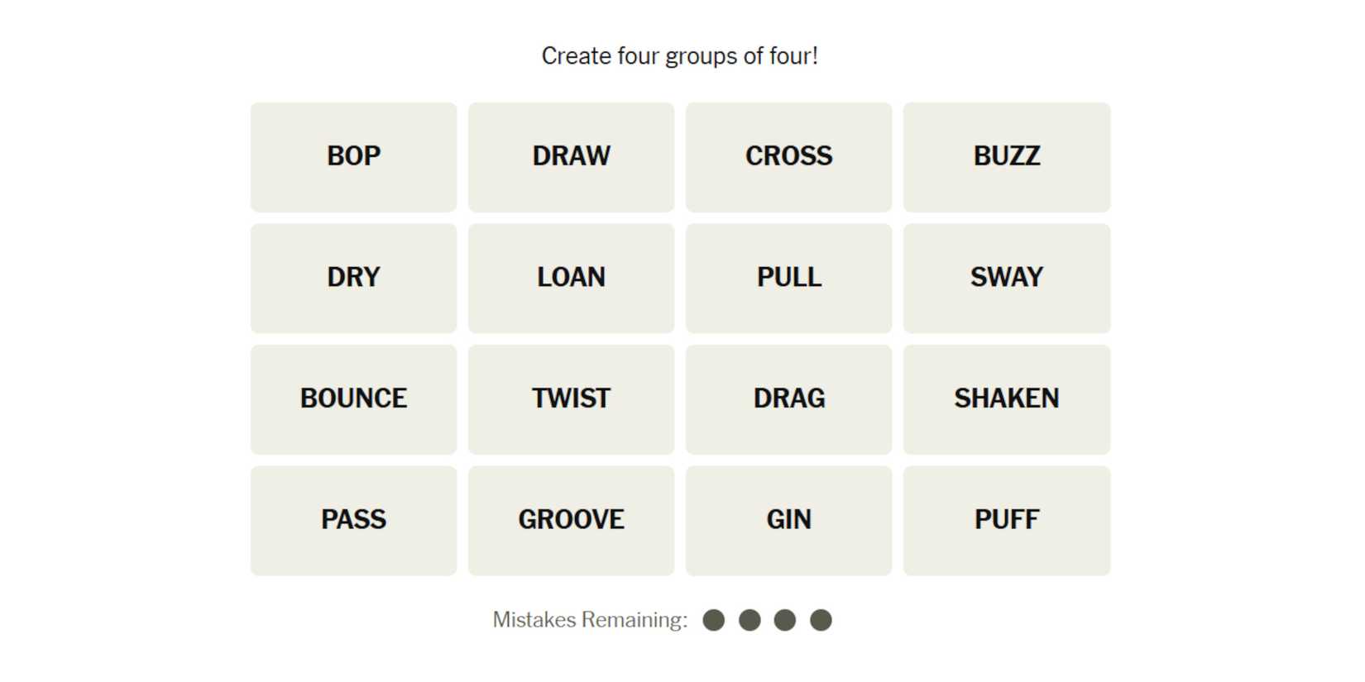Choose the DRAG word tile
The height and width of the screenshot is (682, 1365).
pos(788,399)
